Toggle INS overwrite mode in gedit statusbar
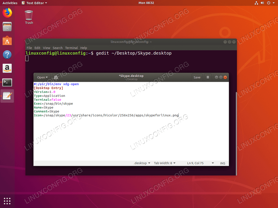 pos(223,163)
